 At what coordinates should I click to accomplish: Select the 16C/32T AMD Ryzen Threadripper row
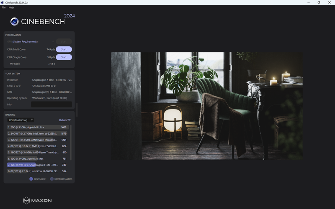coord(37,152)
